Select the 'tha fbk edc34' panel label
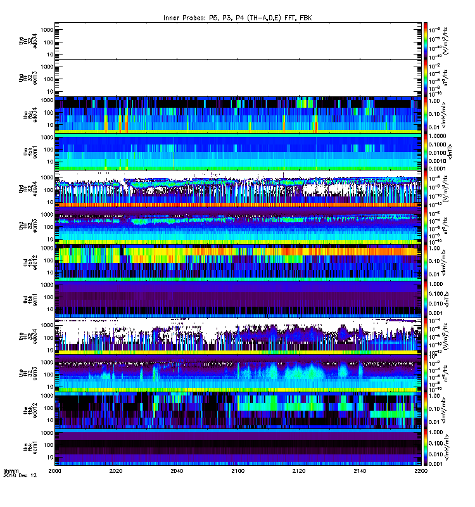475x507 pixels. 30,115
